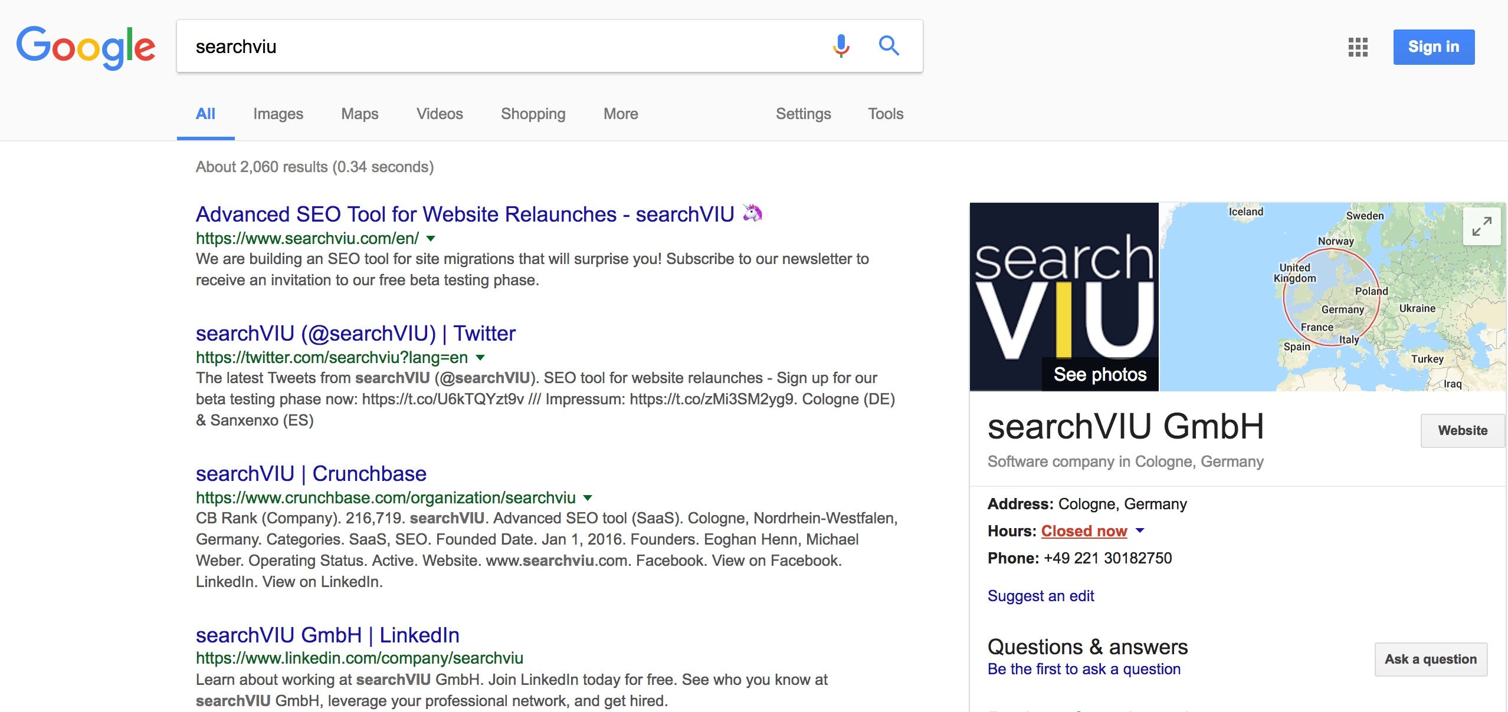Open Advanced SEO Tool searchVIU result
The width and height of the screenshot is (1508, 712).
pos(478,214)
